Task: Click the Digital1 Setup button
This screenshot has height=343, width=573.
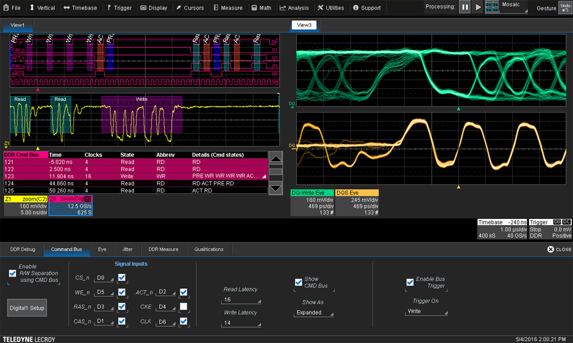Action: click(27, 308)
